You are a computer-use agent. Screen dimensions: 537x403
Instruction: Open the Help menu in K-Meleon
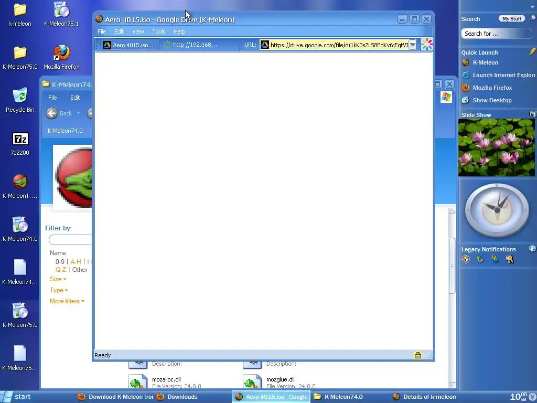(x=179, y=31)
